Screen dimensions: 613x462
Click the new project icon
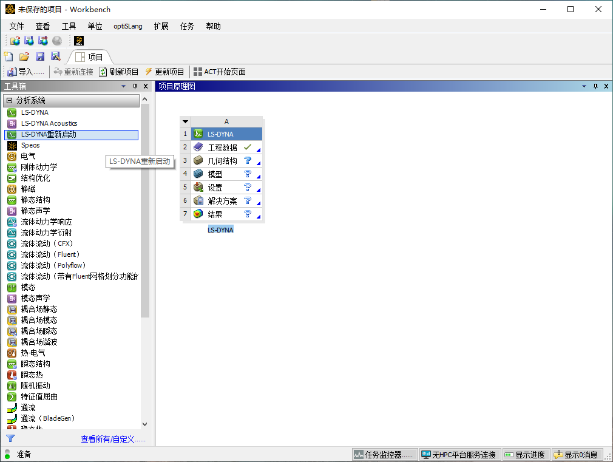click(x=8, y=56)
